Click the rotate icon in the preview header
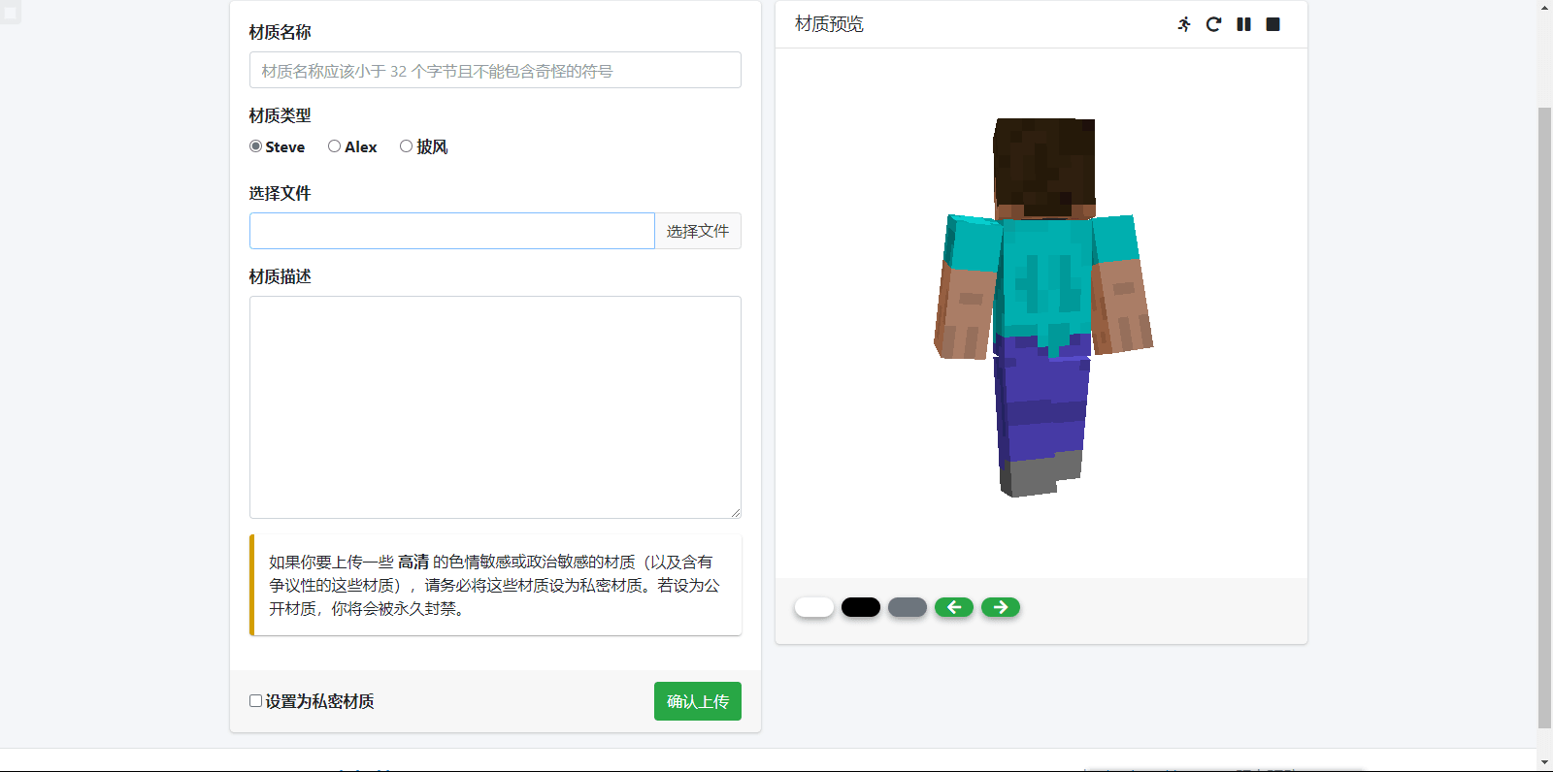 point(1213,24)
